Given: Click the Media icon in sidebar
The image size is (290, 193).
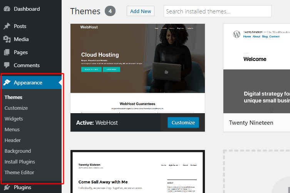Looking at the screenshot, I should pyautogui.click(x=7, y=39).
